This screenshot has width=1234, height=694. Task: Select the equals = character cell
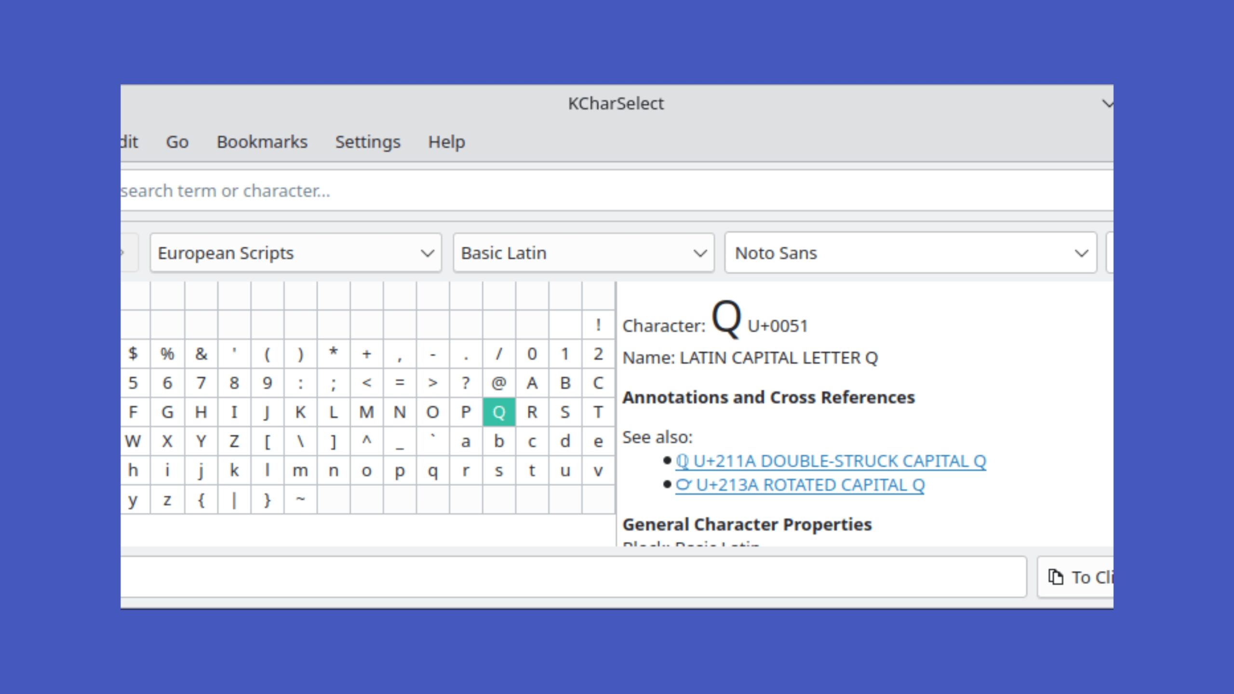click(400, 383)
